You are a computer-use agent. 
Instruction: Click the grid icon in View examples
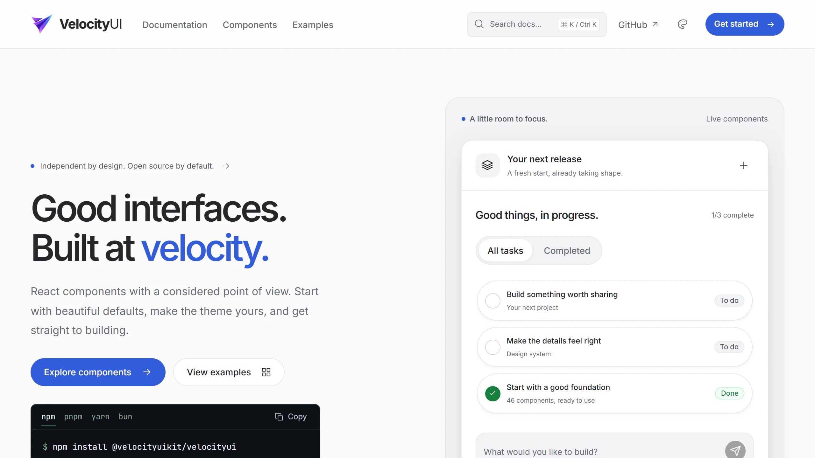point(266,372)
